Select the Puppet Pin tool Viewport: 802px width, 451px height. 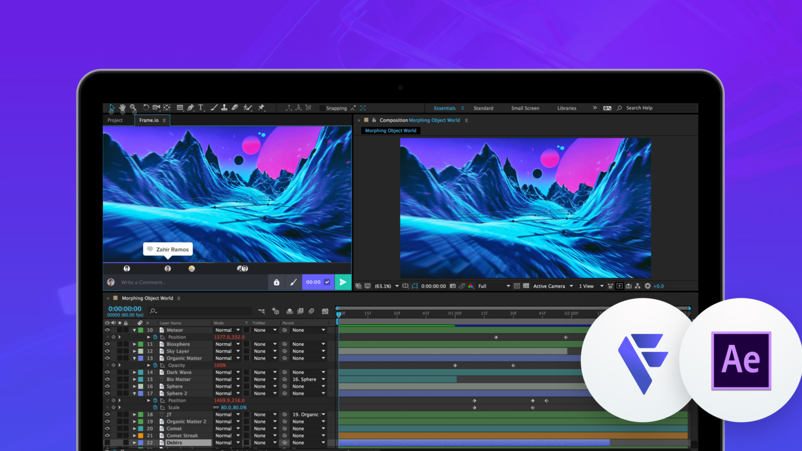point(261,108)
